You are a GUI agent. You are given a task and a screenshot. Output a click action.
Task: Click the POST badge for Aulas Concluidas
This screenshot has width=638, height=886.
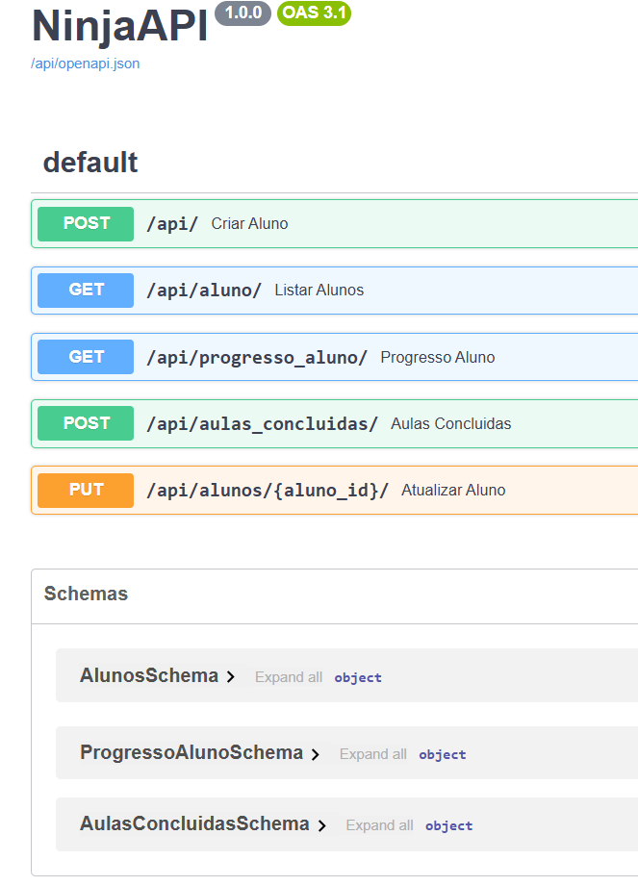point(86,424)
